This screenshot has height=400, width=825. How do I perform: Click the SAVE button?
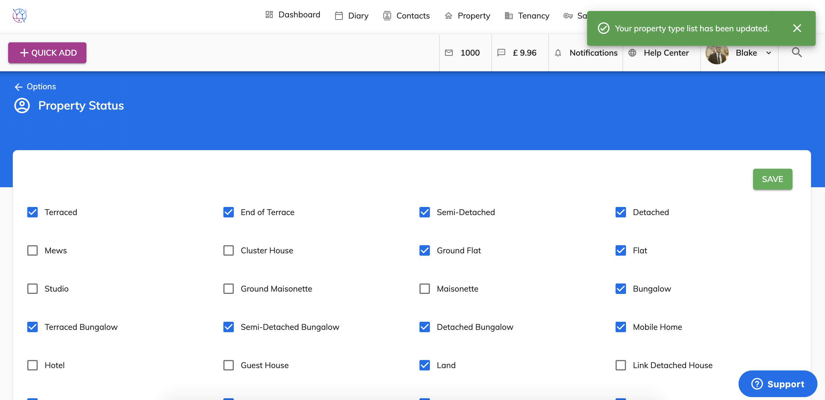click(x=772, y=179)
